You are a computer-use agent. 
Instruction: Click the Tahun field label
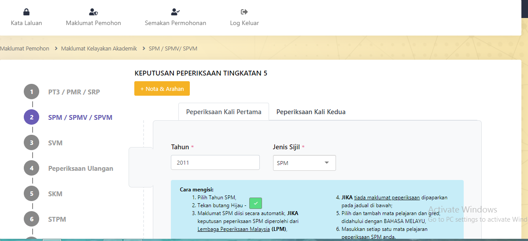[180, 147]
